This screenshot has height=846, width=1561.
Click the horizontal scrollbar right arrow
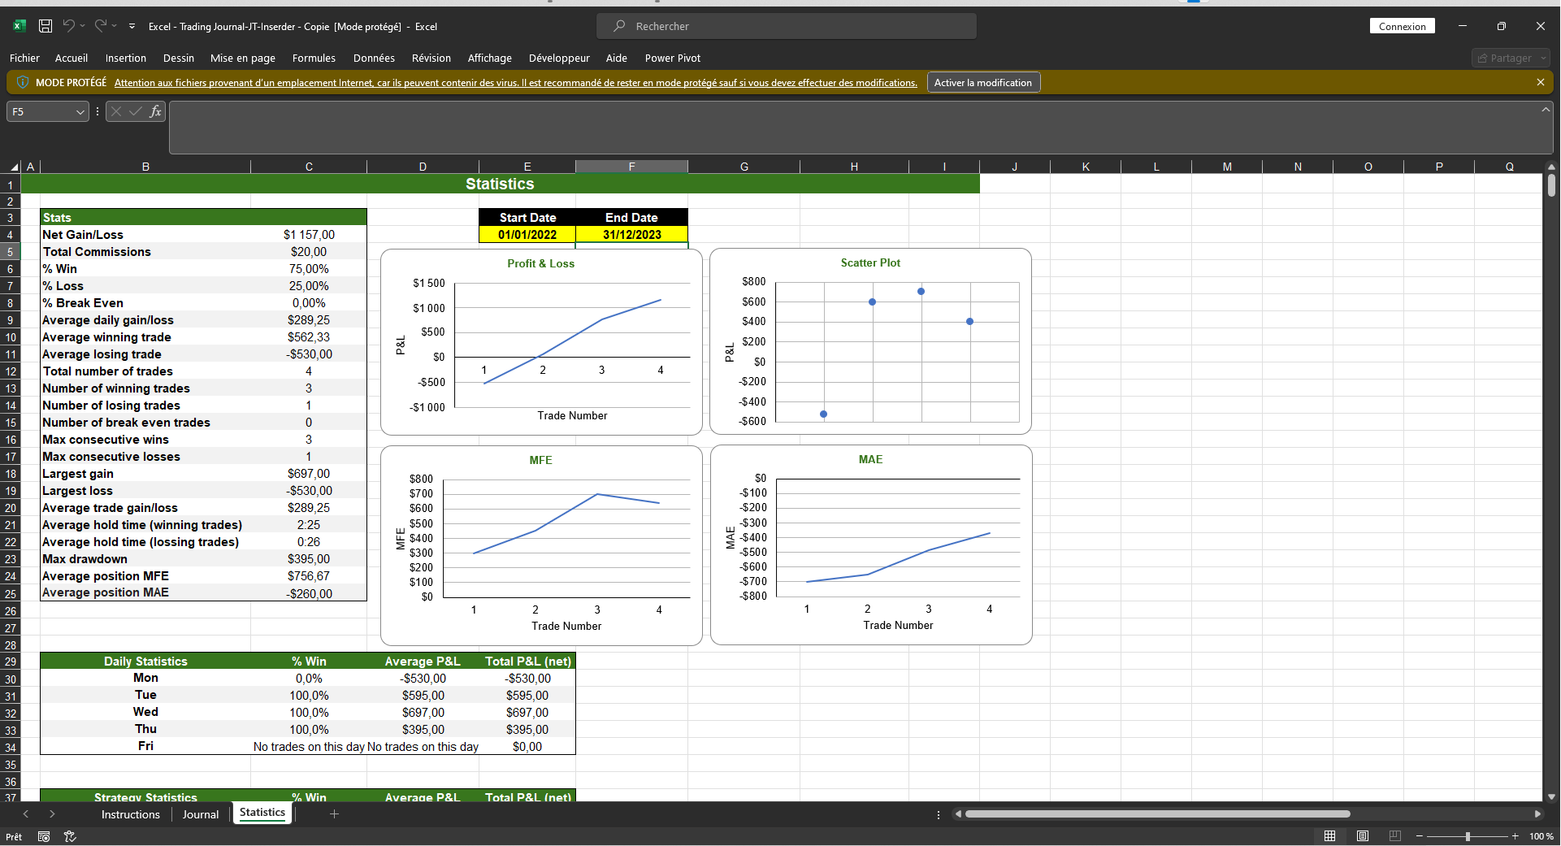(1537, 814)
